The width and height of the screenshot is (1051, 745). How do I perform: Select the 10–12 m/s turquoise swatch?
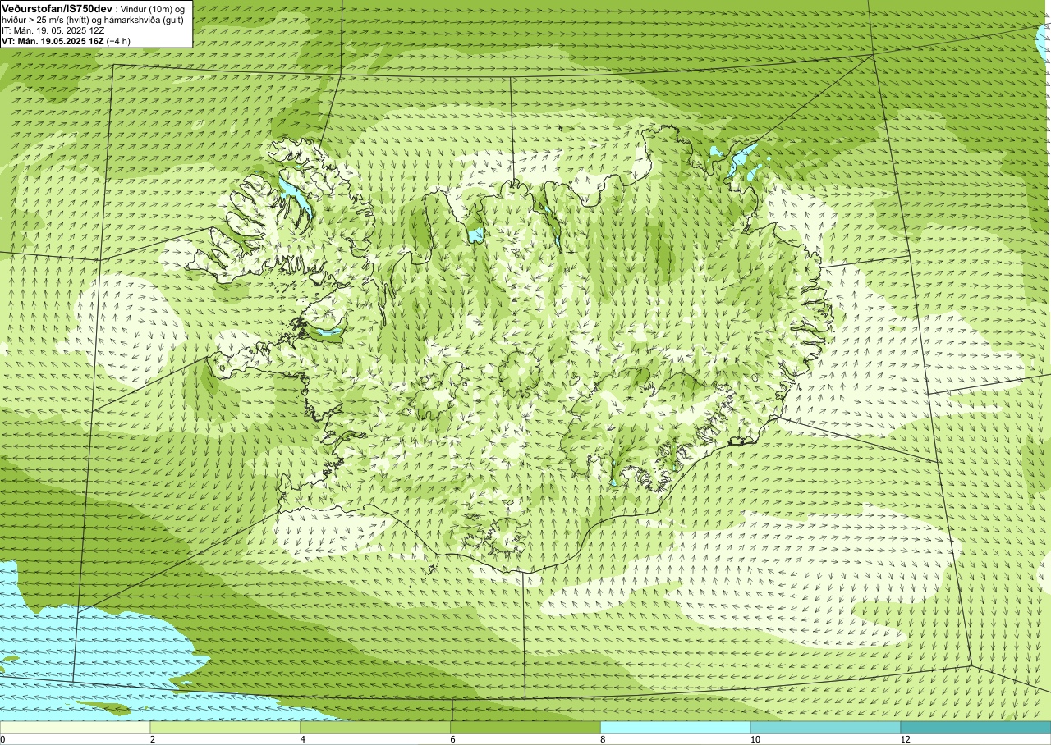click(x=825, y=727)
